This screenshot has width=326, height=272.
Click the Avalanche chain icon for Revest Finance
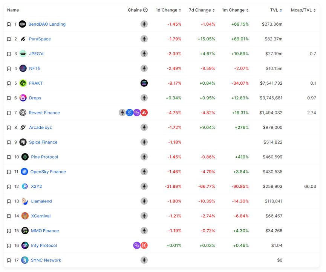click(x=144, y=113)
